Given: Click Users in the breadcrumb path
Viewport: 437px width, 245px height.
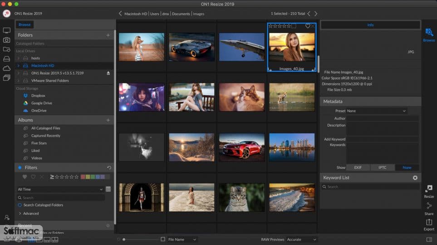Looking at the screenshot, I should coord(155,14).
